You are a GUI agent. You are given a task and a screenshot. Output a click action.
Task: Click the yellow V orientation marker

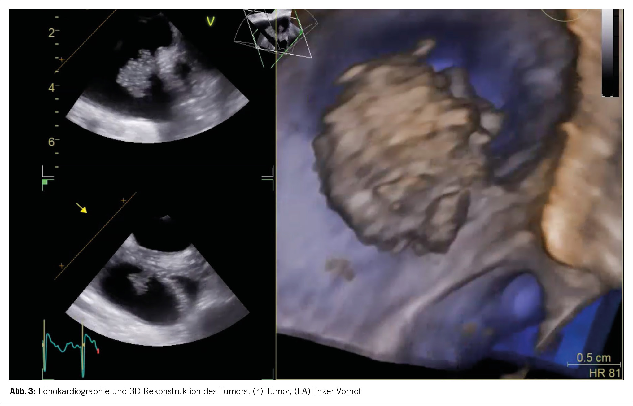pyautogui.click(x=211, y=21)
